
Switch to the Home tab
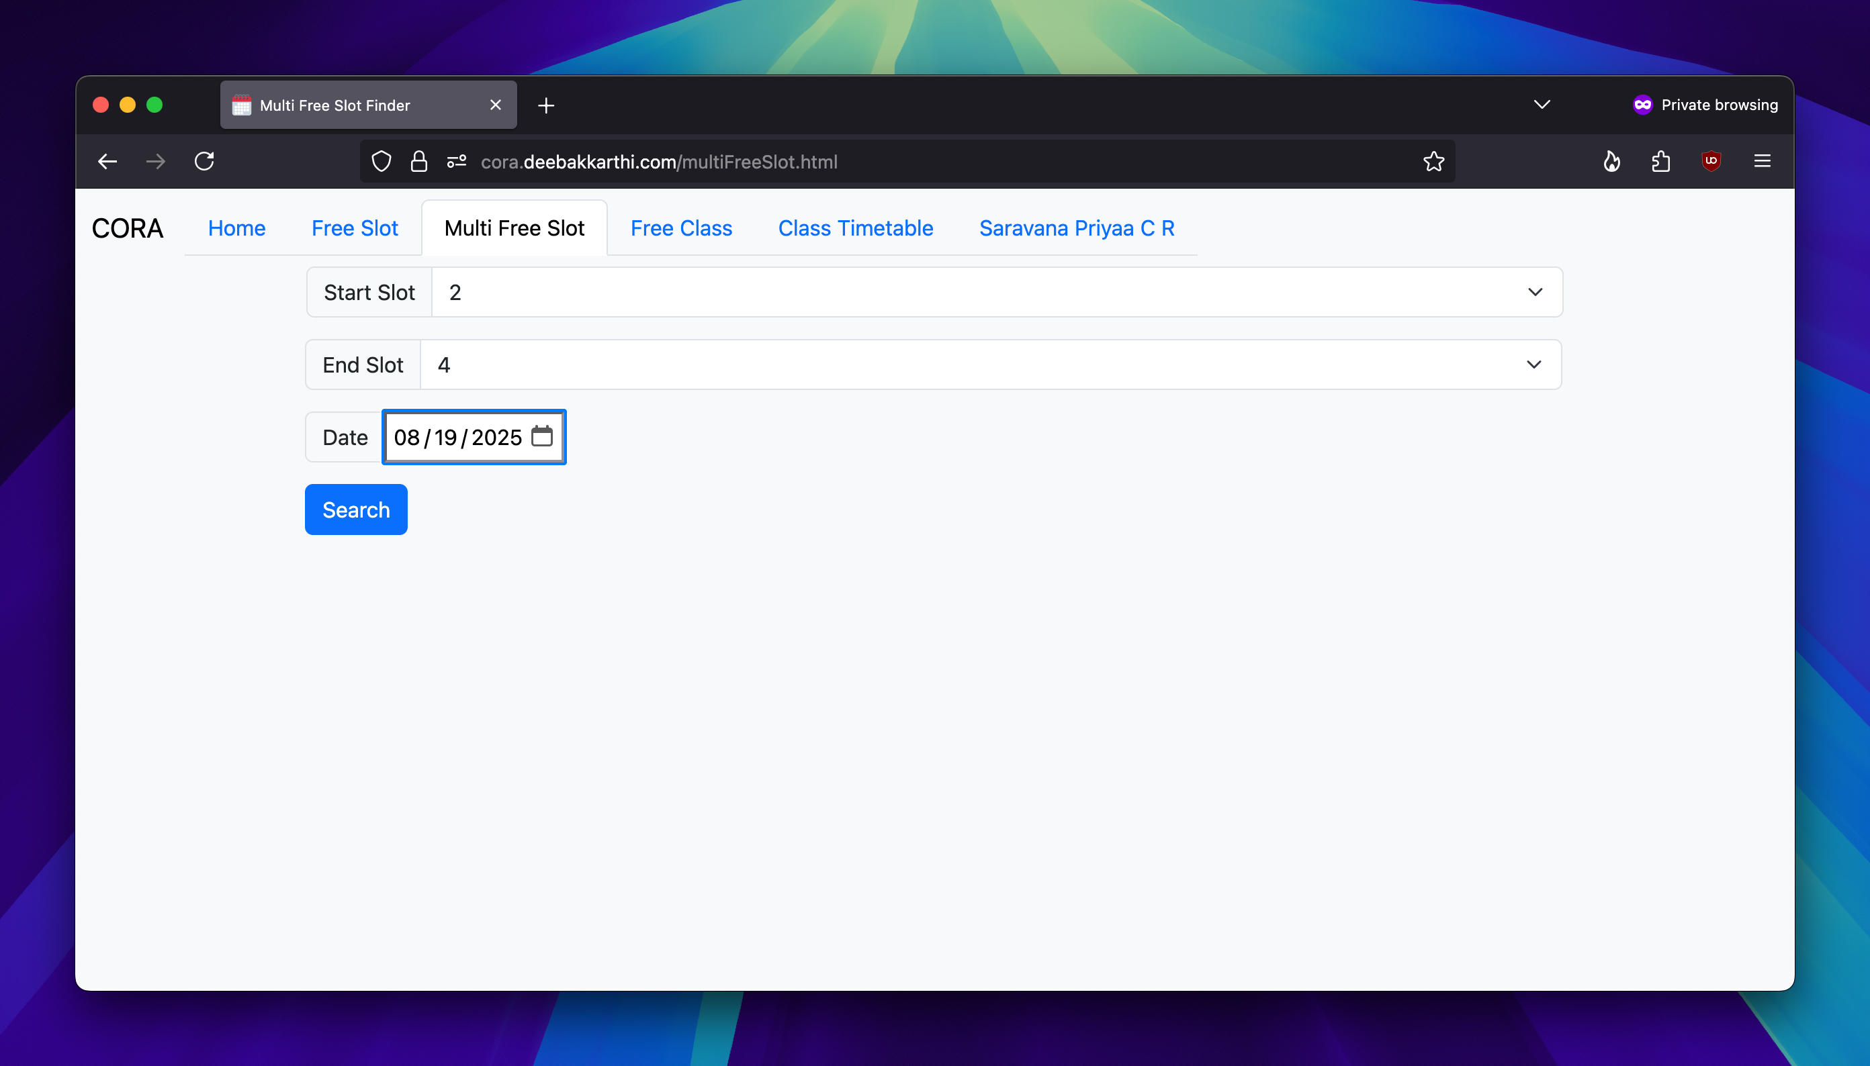(x=236, y=228)
